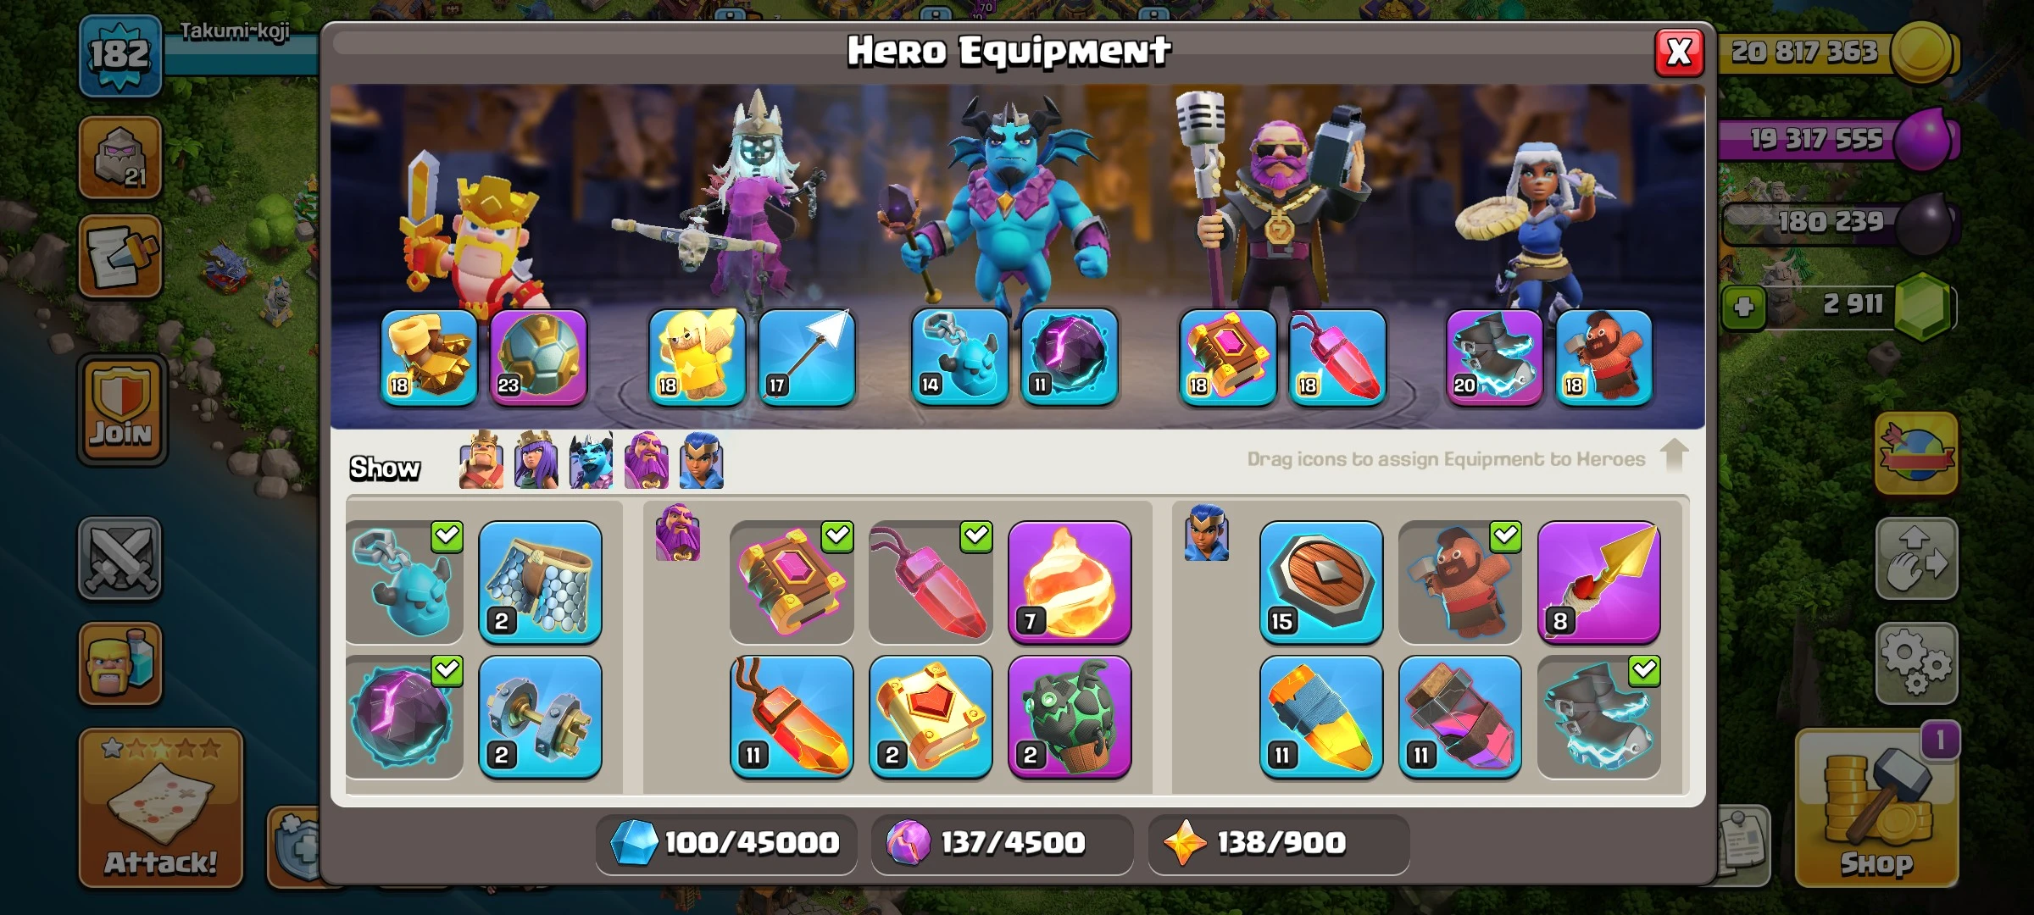This screenshot has width=2034, height=915.
Task: Toggle the equipped red Life Gem item
Action: 931,582
